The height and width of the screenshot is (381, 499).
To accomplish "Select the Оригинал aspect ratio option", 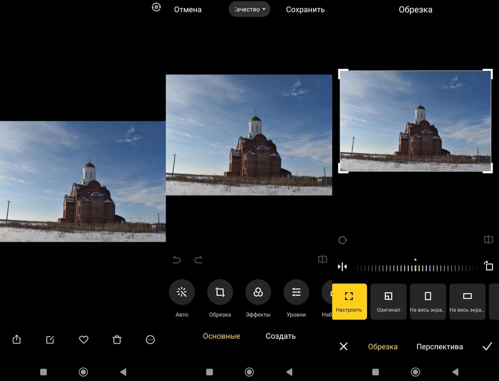I will click(x=388, y=301).
